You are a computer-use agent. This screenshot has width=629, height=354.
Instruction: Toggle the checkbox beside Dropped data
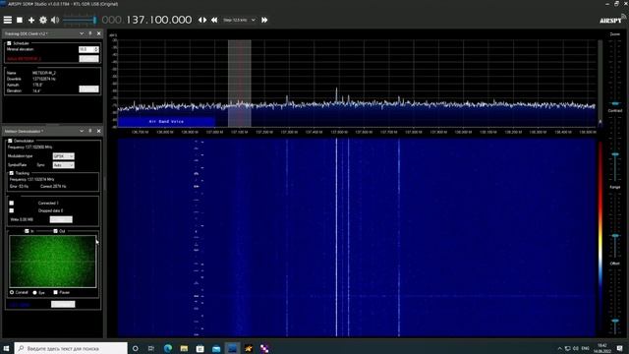[x=11, y=210]
